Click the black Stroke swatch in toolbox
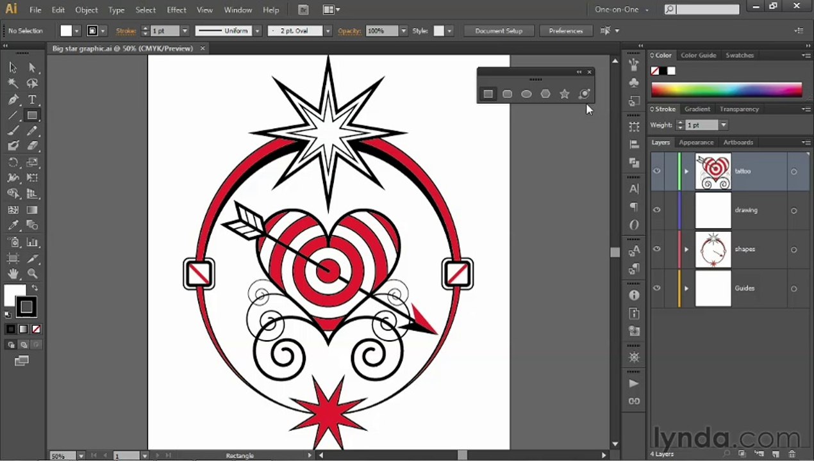The image size is (814, 461). pyautogui.click(x=26, y=307)
